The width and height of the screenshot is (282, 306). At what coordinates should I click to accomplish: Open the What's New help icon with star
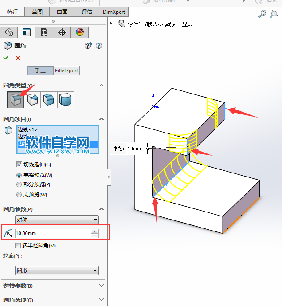coord(88,46)
